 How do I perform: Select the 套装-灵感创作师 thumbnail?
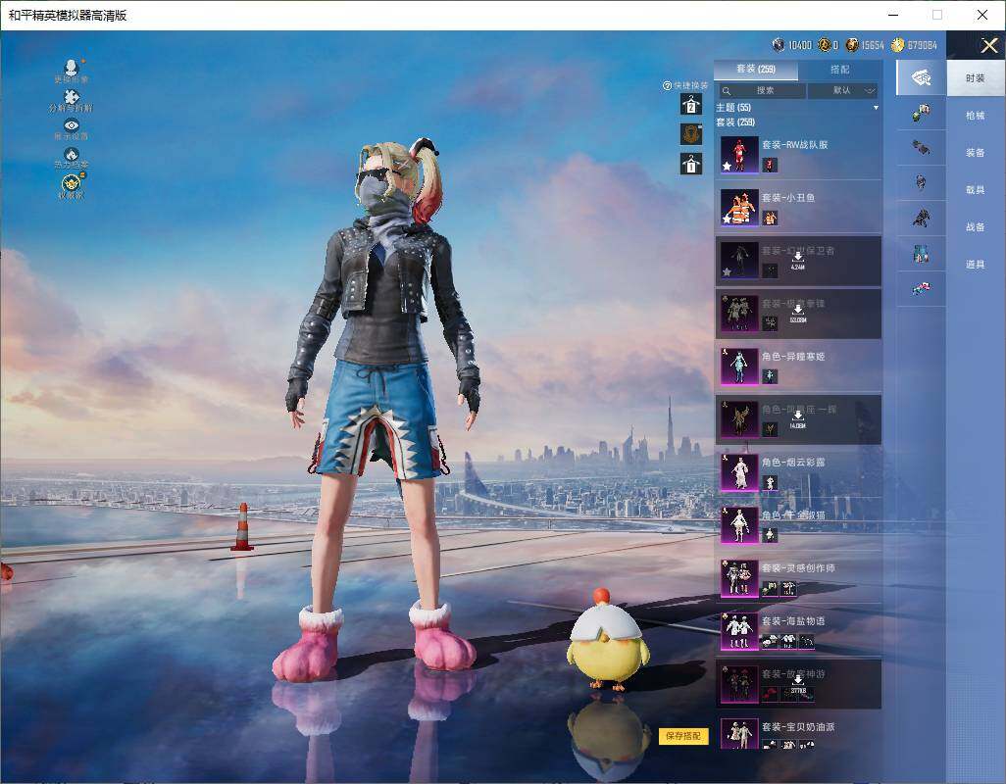(739, 578)
